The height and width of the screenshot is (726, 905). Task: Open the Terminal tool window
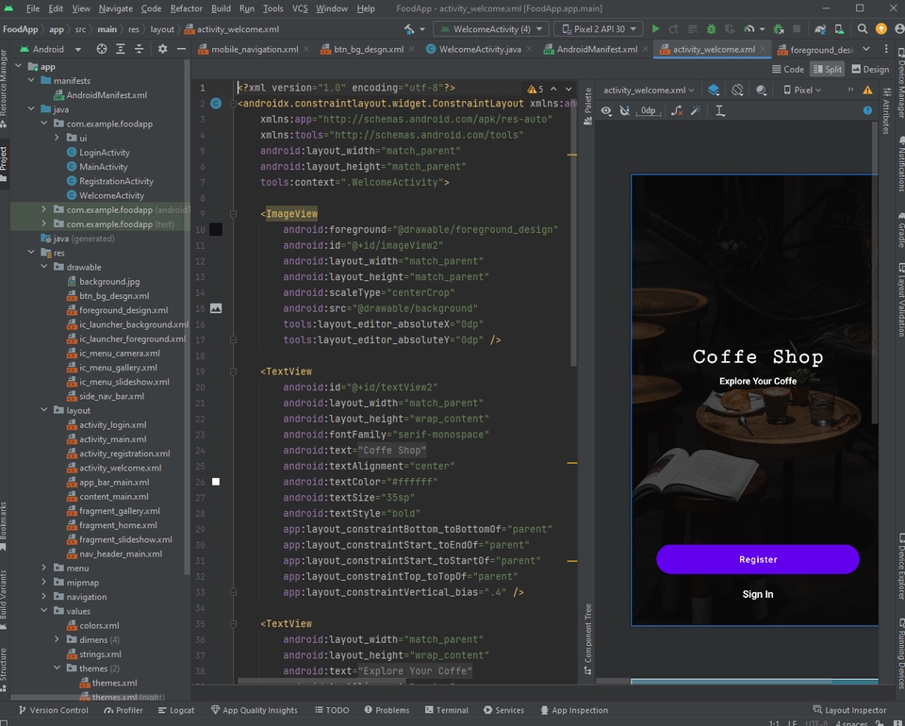click(x=445, y=710)
